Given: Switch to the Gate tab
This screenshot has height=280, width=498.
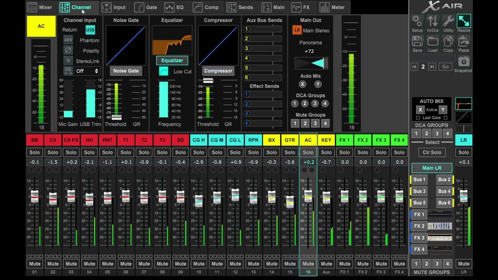Looking at the screenshot, I should tap(146, 7).
